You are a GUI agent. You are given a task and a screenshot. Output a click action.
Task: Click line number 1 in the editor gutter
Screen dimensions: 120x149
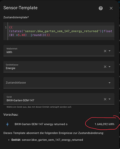6,27
